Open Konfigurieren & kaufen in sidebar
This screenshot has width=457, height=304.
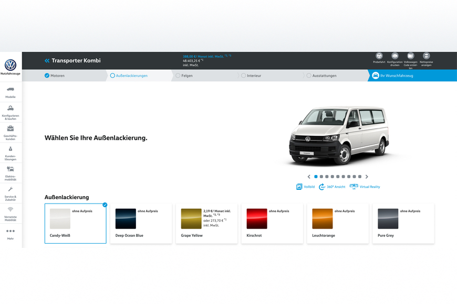[x=11, y=113]
